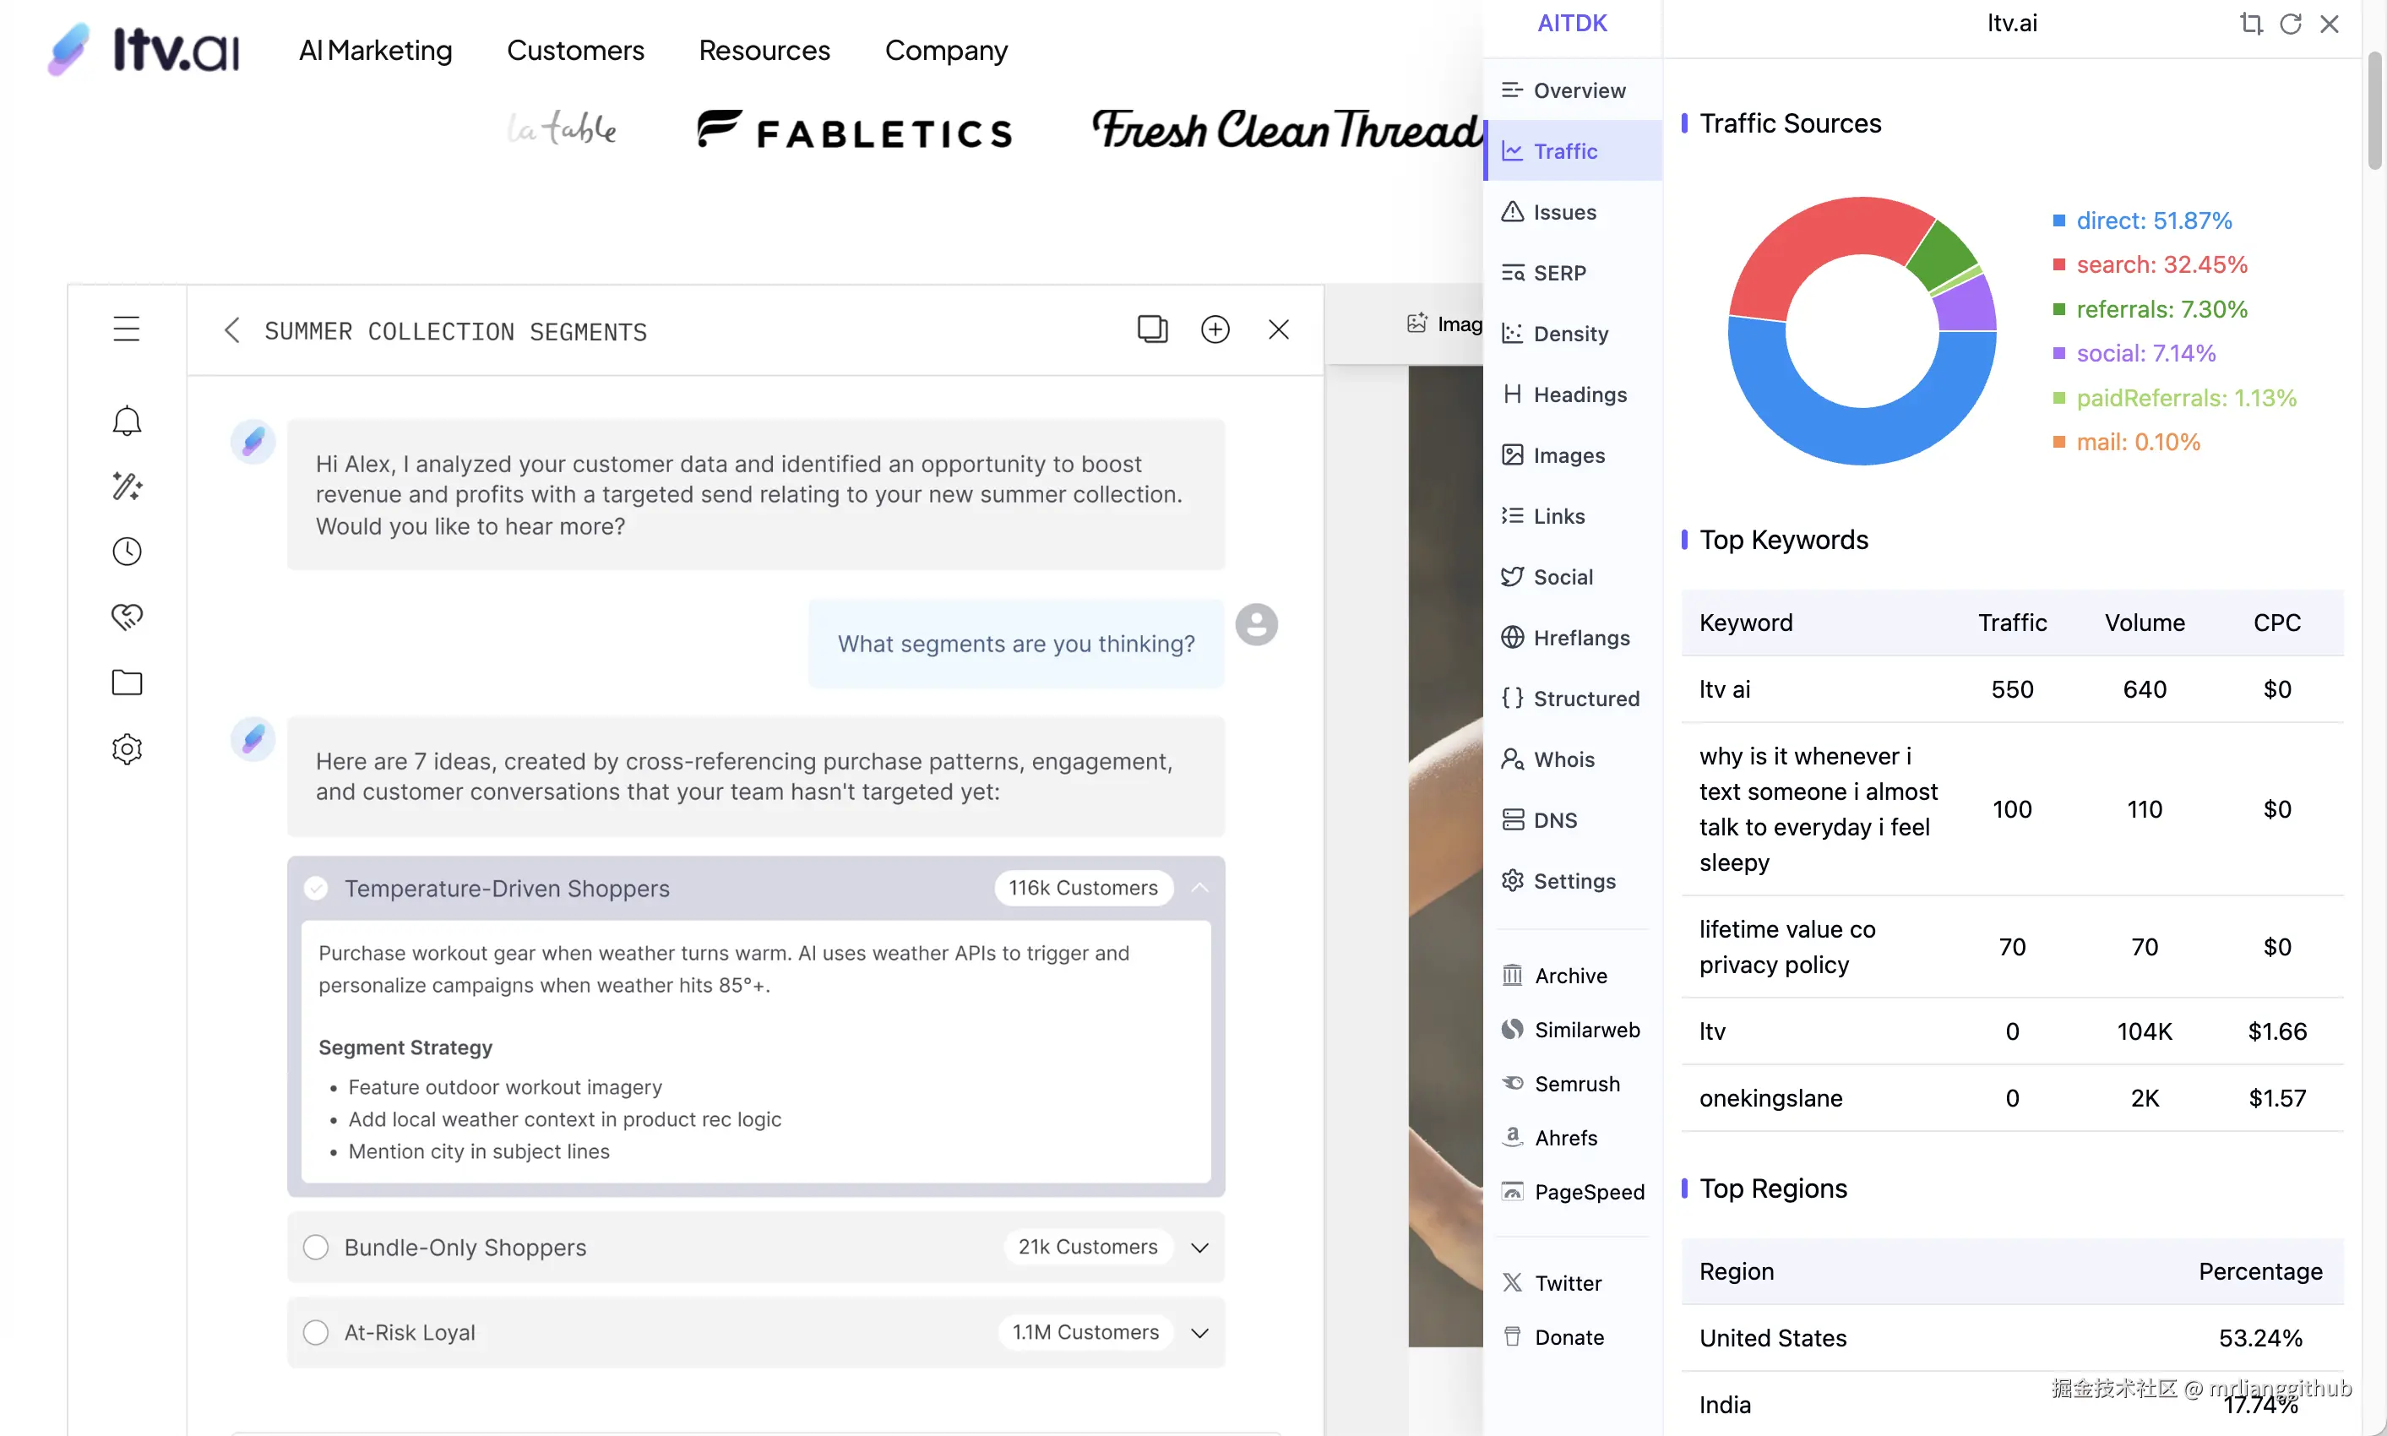Select the At-Risk Loyal radio button
The image size is (2387, 1436).
click(315, 1332)
